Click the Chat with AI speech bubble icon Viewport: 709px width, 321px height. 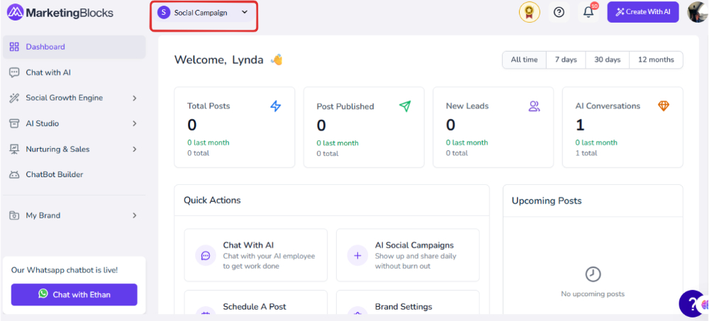point(14,72)
